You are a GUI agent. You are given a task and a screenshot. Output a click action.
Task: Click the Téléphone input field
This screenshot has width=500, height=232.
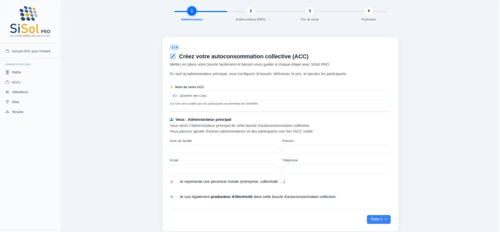click(336, 169)
